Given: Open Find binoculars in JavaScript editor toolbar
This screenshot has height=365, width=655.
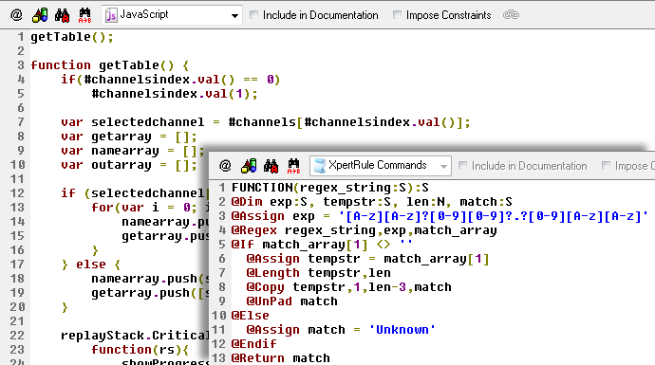Looking at the screenshot, I should (x=62, y=15).
